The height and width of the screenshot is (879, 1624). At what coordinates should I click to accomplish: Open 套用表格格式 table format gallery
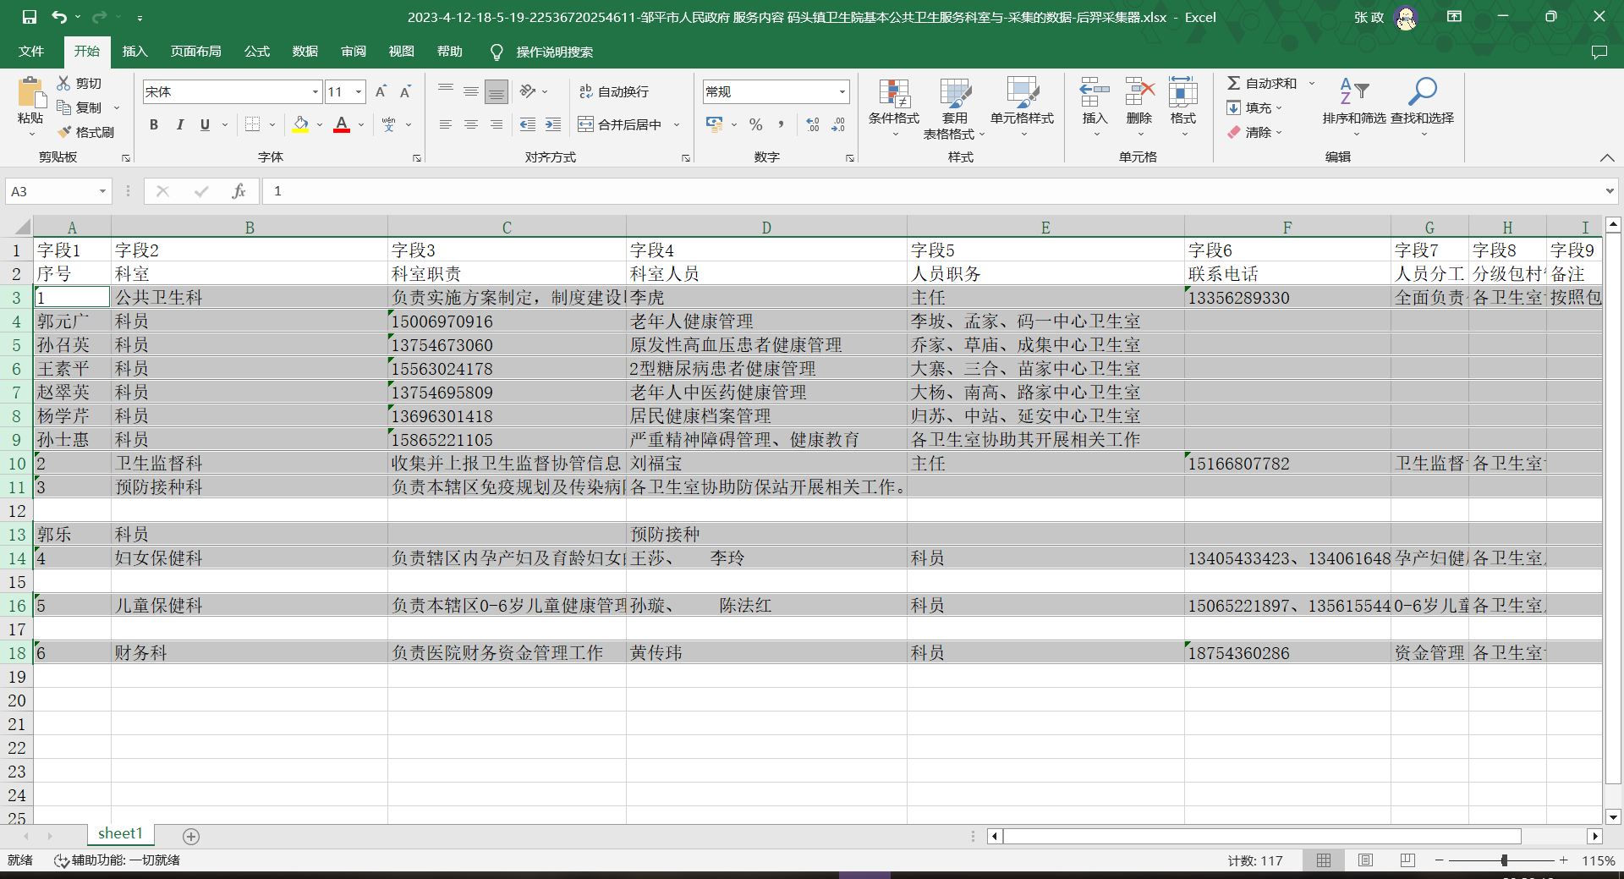pyautogui.click(x=954, y=108)
